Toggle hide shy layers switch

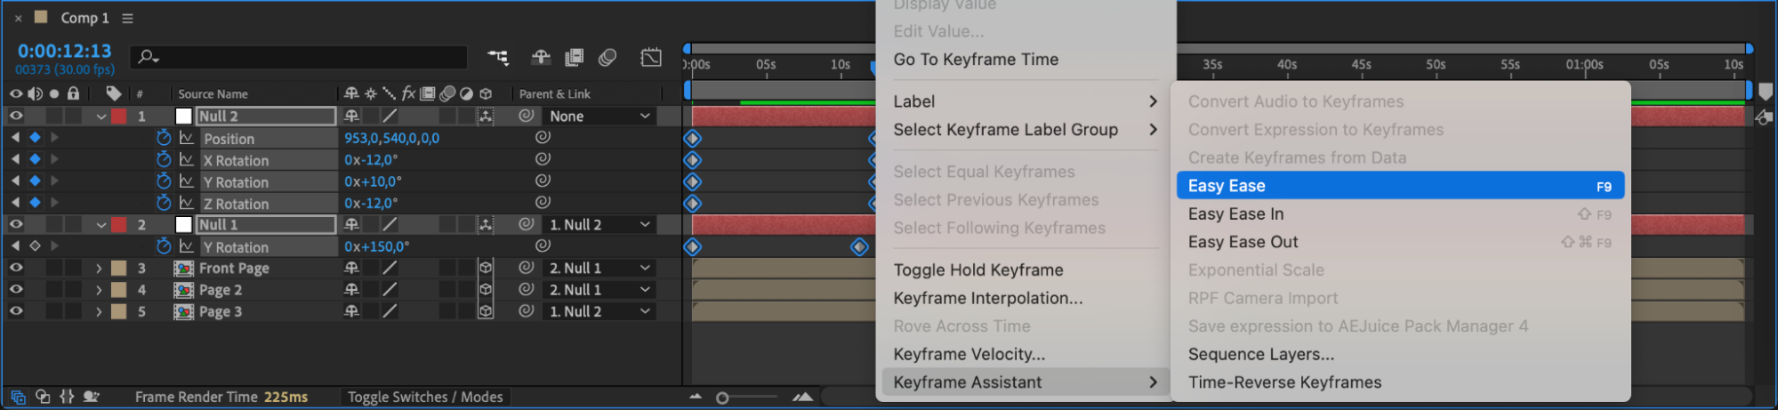point(541,58)
